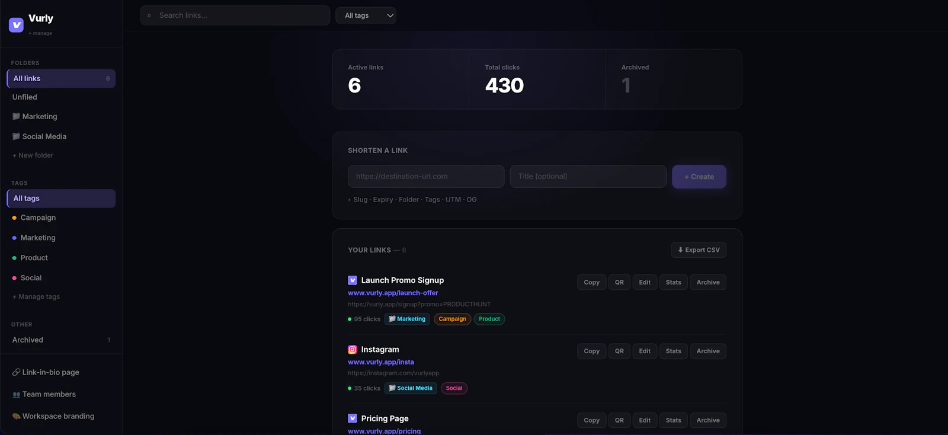Filter by the Product tag in sidebar
Image resolution: width=948 pixels, height=435 pixels.
(61, 258)
